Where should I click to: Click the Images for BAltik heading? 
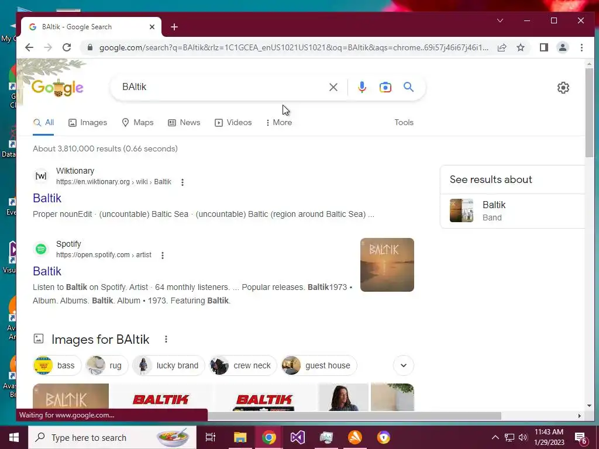pos(100,339)
